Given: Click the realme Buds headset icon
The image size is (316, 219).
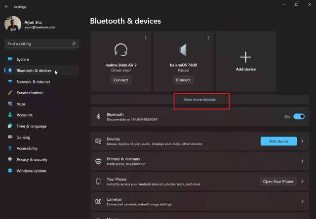Looking at the screenshot, I should coord(121,50).
